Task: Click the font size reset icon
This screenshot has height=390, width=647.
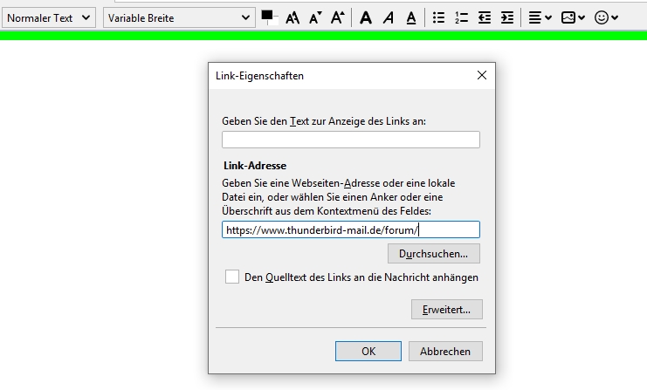Action: (293, 17)
